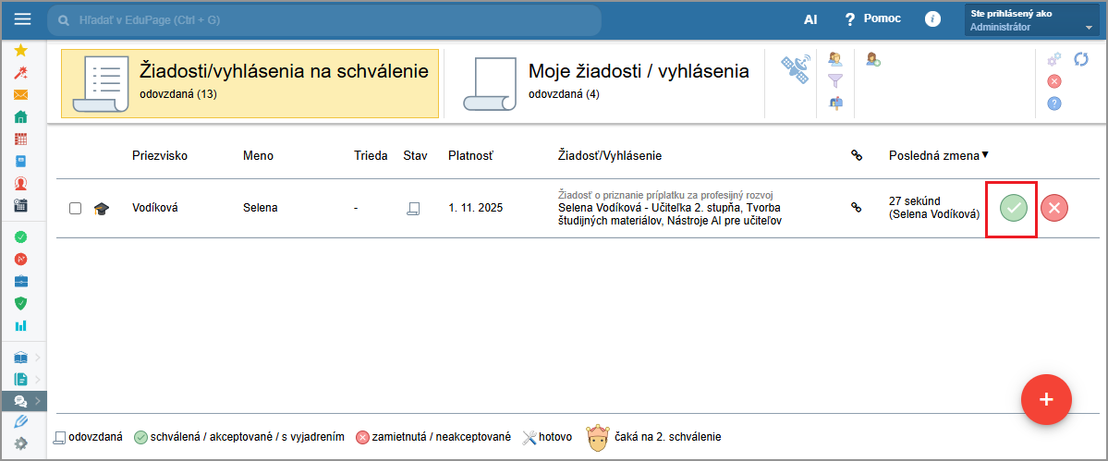Click the search field Hľadať v EduPage

coord(323,19)
